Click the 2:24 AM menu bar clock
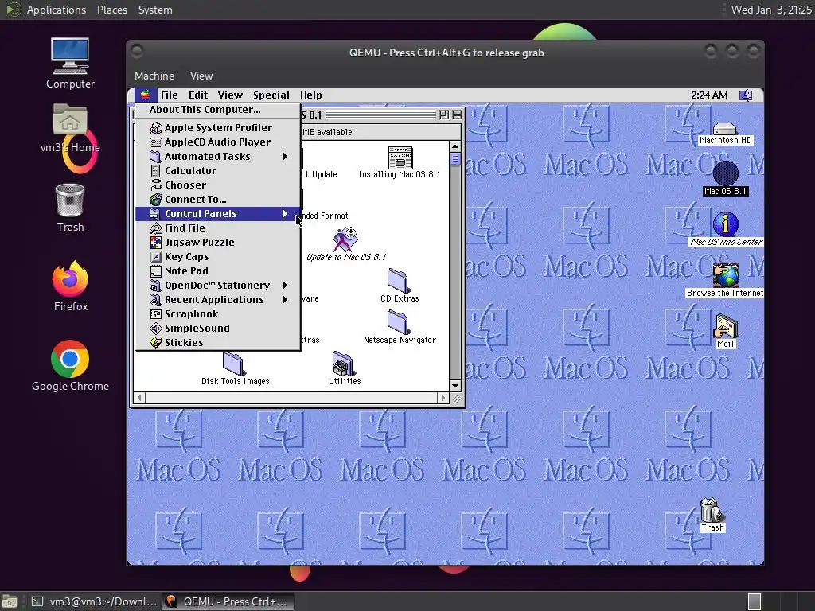The height and width of the screenshot is (611, 815). click(709, 95)
